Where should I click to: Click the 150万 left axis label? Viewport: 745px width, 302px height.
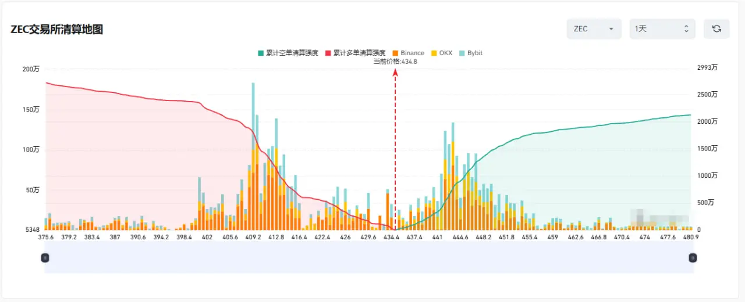31,109
